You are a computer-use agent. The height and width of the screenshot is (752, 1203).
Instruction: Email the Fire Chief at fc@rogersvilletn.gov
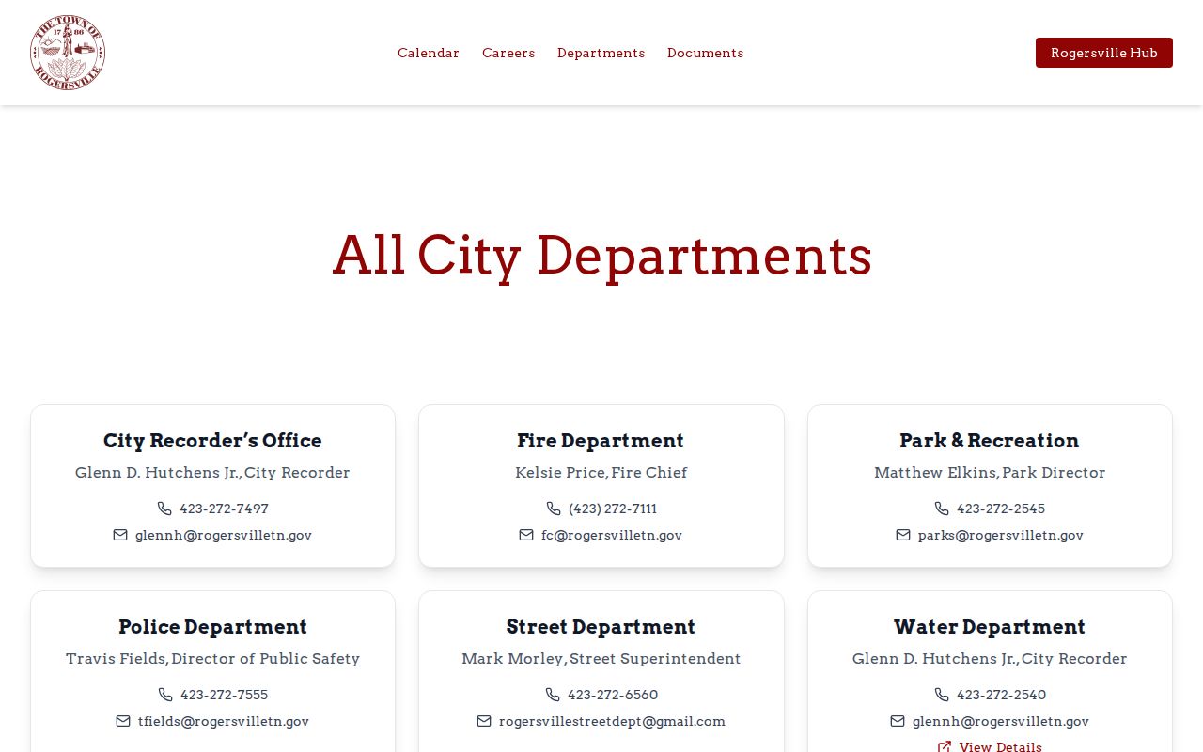coord(612,535)
